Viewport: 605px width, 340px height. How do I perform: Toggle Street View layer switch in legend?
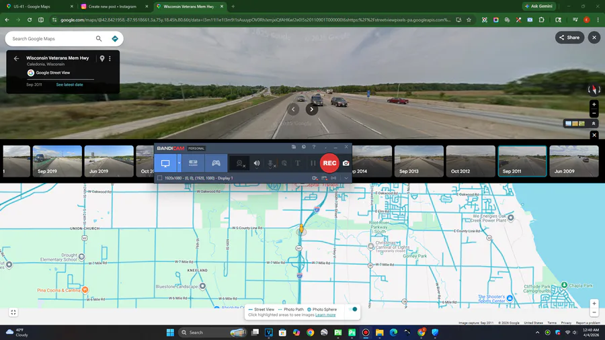pos(353,309)
